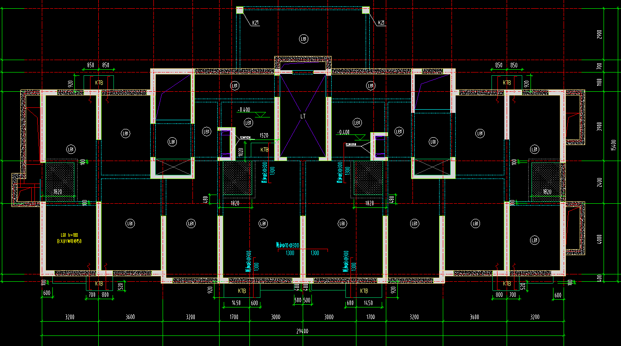Viewport: 621px width, 346px height.
Task: Select the rightmost 3200 bottom dimension
Action: 535,317
